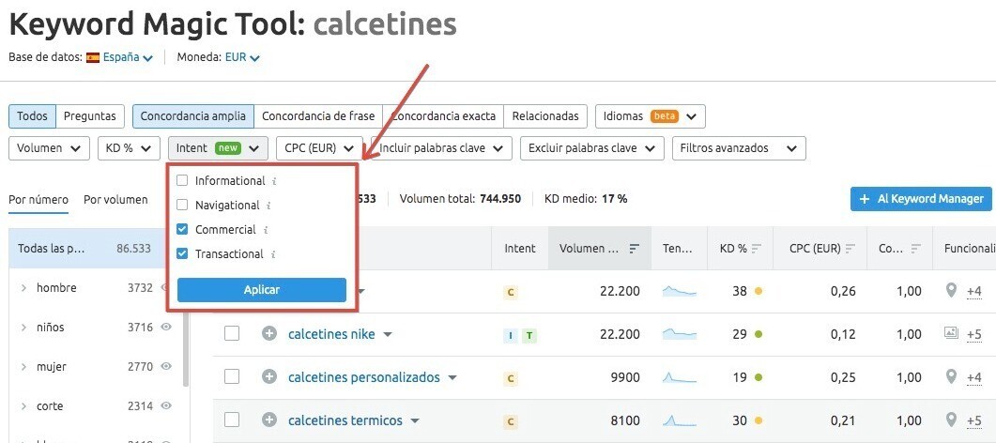Expand the hombre keyword group
Screen dimensions: 996x443
pyautogui.click(x=23, y=288)
